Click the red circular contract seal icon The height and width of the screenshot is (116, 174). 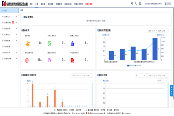[x=27, y=60]
